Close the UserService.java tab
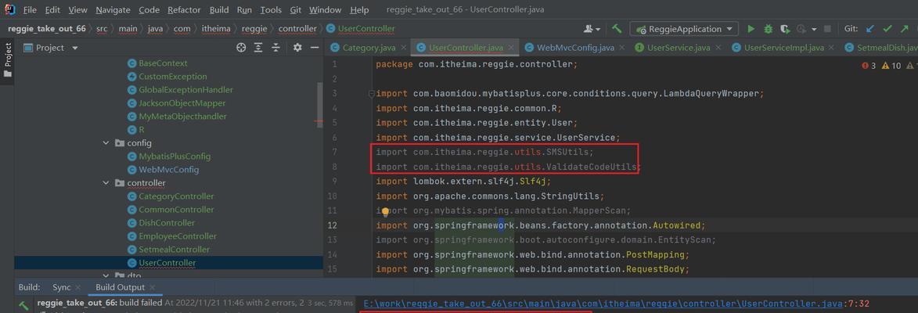This screenshot has height=313, width=918. (719, 48)
